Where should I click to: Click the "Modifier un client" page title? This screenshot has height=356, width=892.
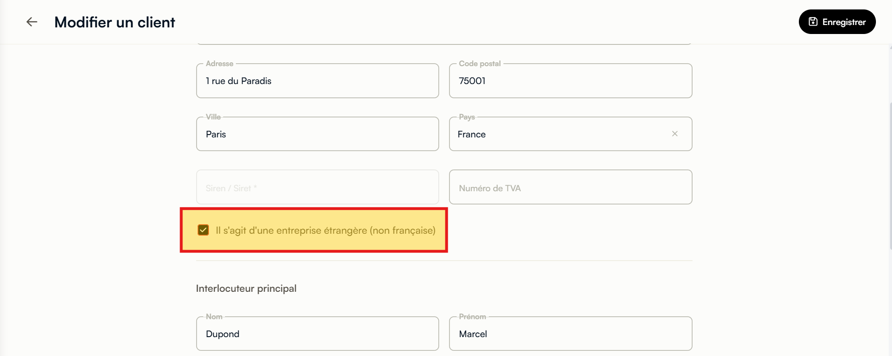[115, 22]
